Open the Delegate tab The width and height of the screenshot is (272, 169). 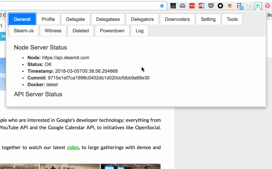[x=76, y=19]
